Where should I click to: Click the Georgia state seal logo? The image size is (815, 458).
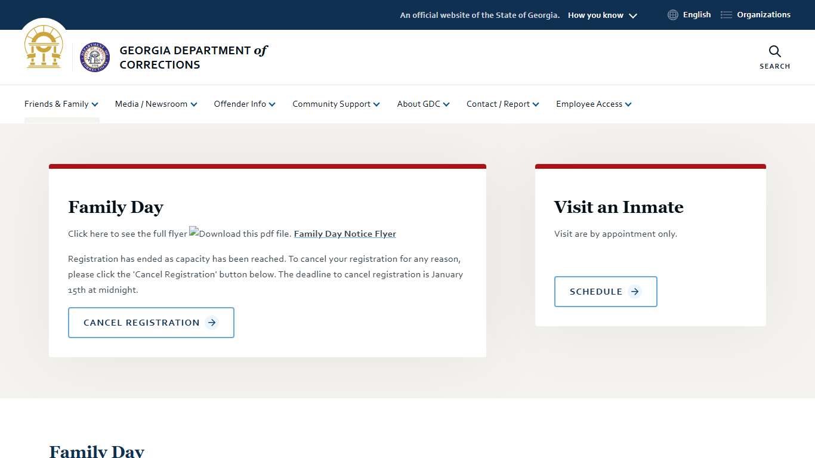click(44, 48)
